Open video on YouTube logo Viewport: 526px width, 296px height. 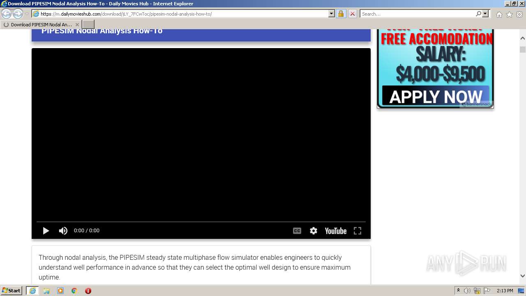click(336, 231)
